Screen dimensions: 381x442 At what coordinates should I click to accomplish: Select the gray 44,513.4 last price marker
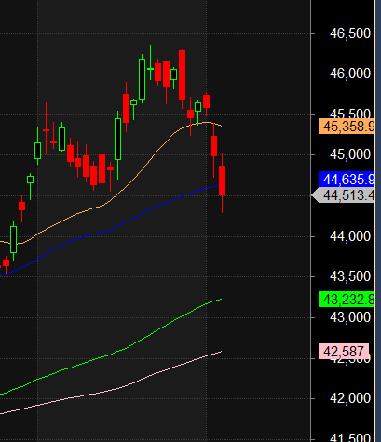click(x=344, y=195)
